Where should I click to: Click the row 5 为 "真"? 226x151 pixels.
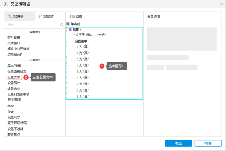click(x=82, y=72)
